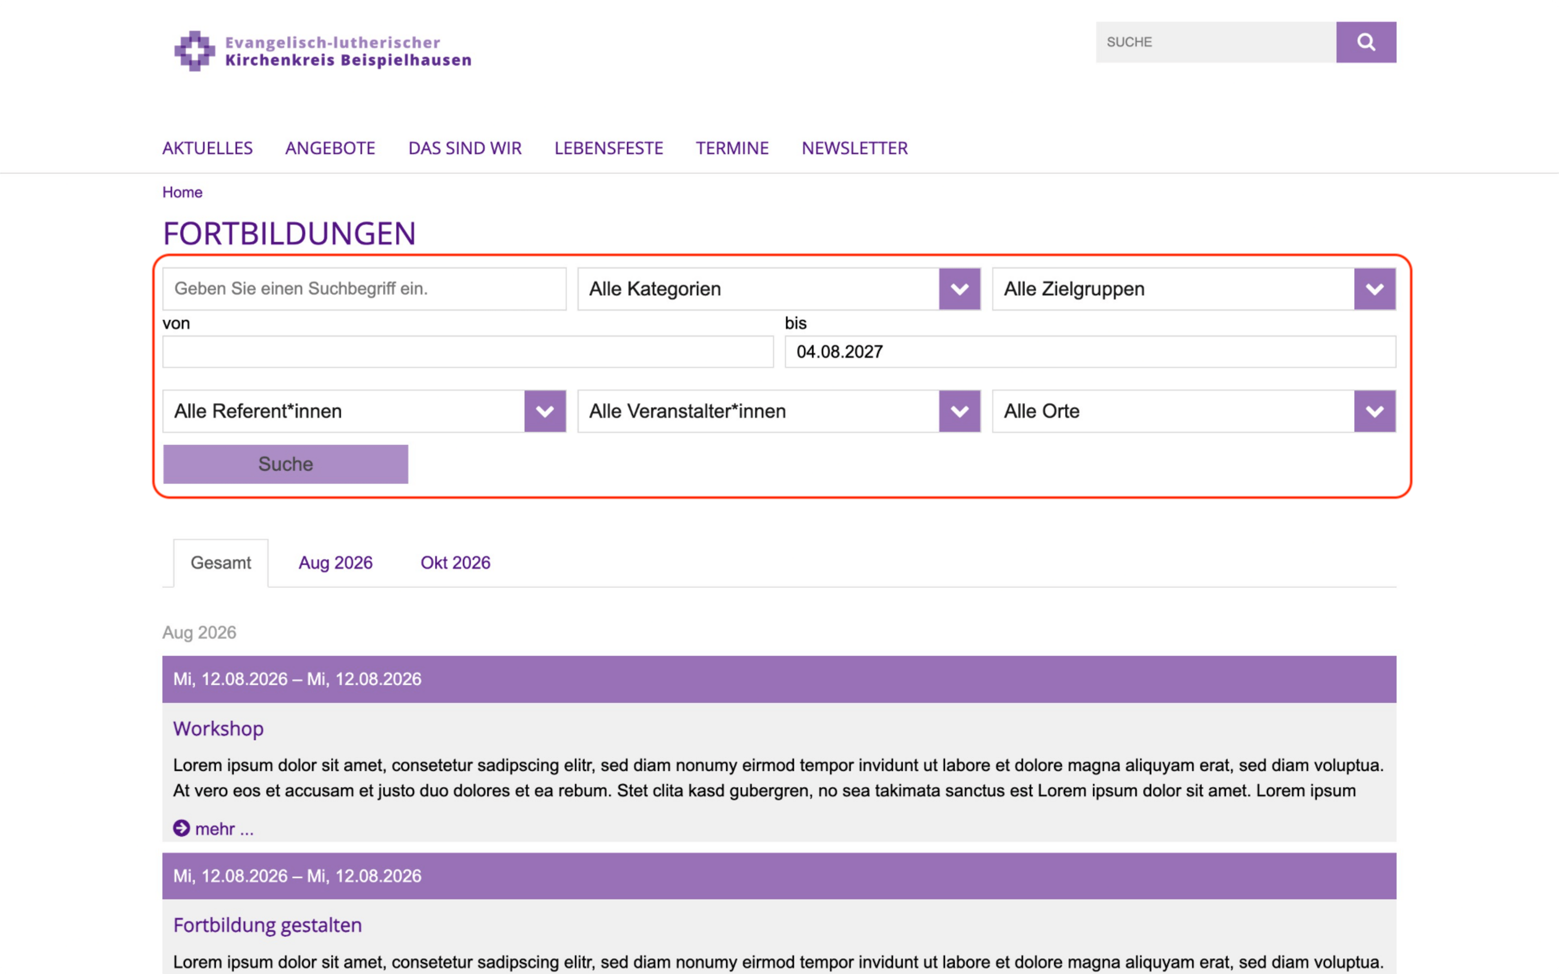Open the AKTUELLES menu item

click(208, 148)
